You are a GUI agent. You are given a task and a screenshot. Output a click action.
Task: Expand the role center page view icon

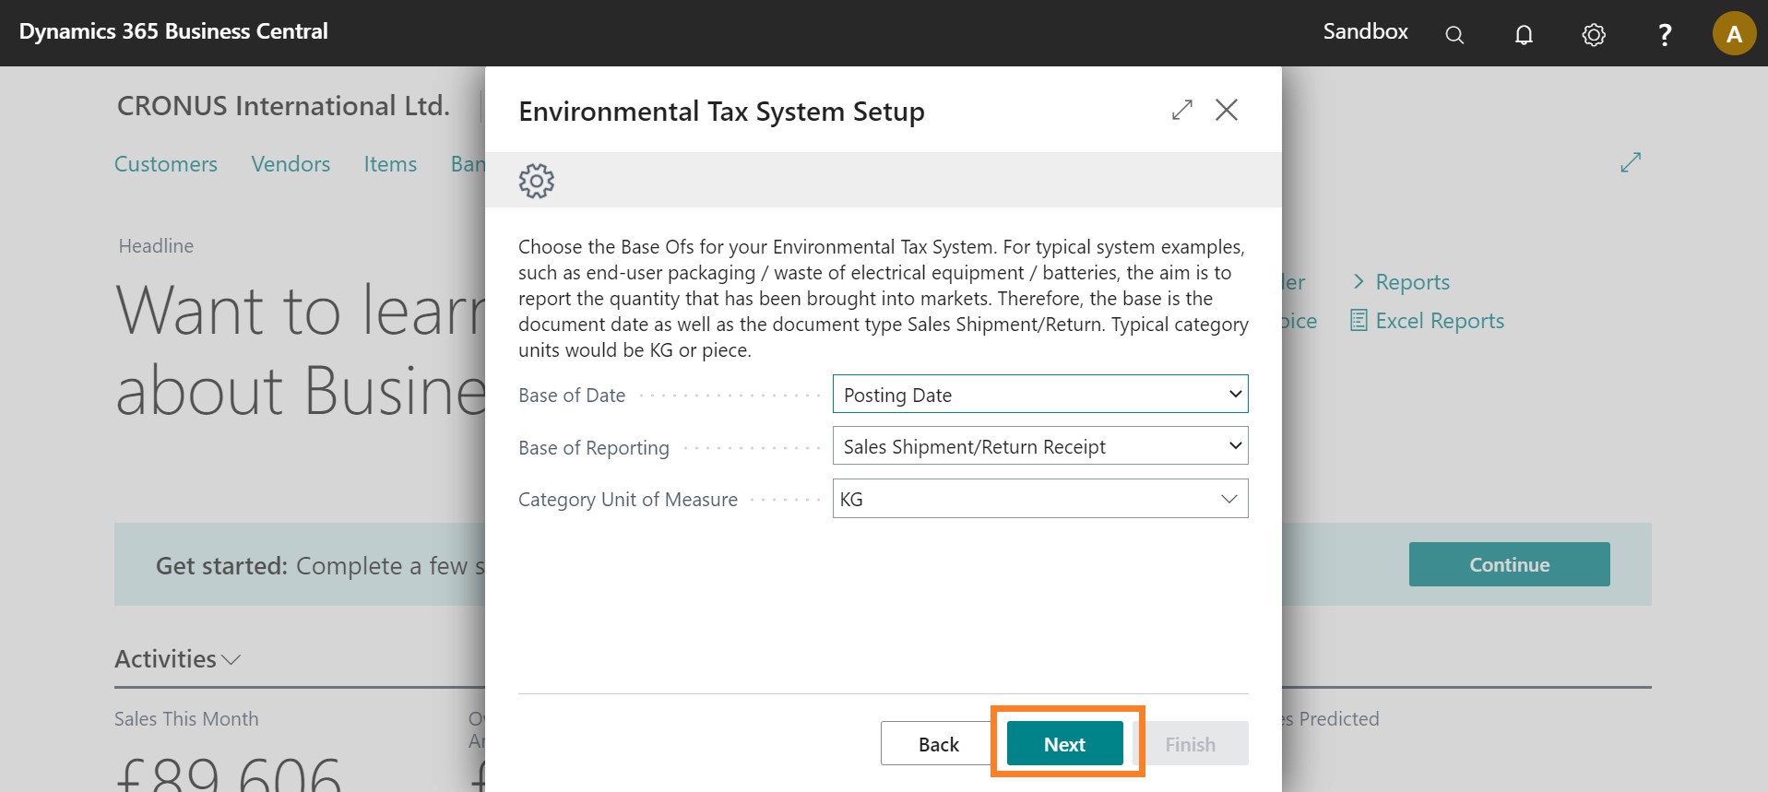(x=1631, y=163)
